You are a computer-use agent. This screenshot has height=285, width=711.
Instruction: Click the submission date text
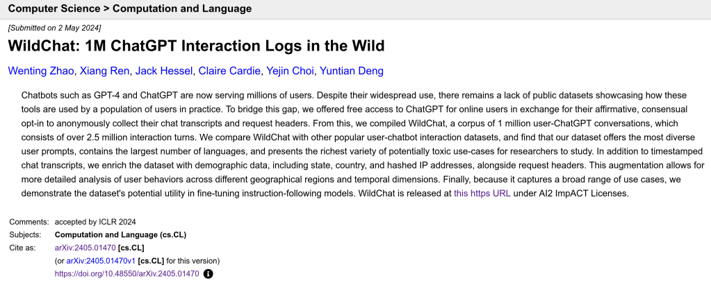[54, 27]
